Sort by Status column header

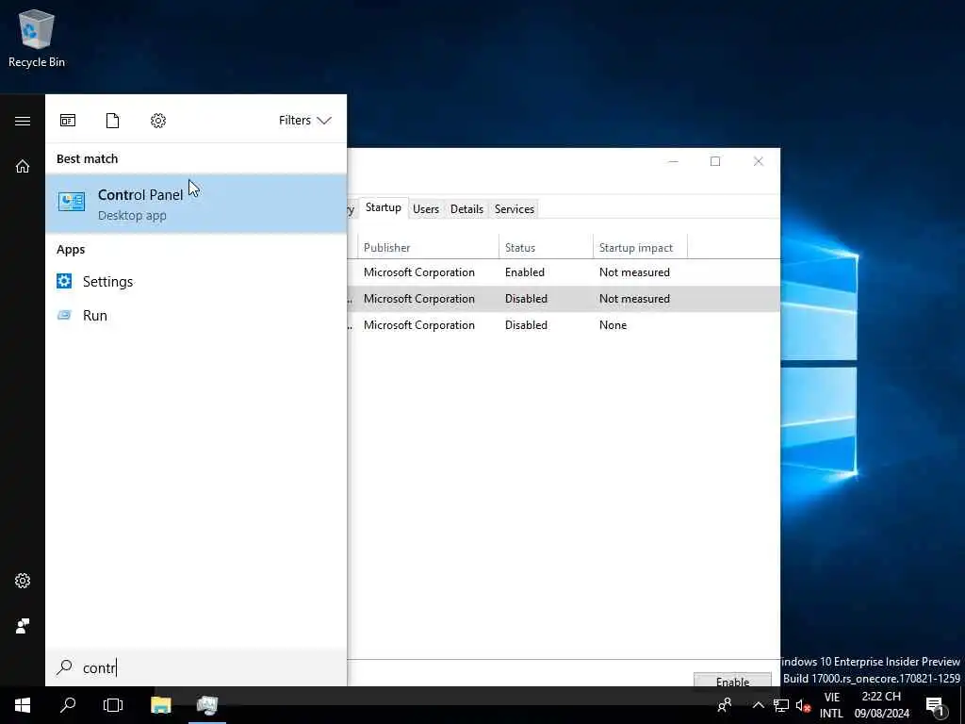pos(546,248)
